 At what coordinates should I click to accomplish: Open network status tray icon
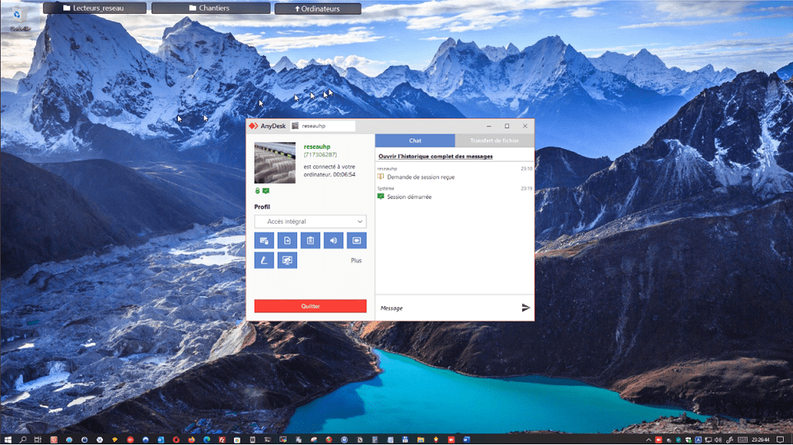(x=708, y=439)
